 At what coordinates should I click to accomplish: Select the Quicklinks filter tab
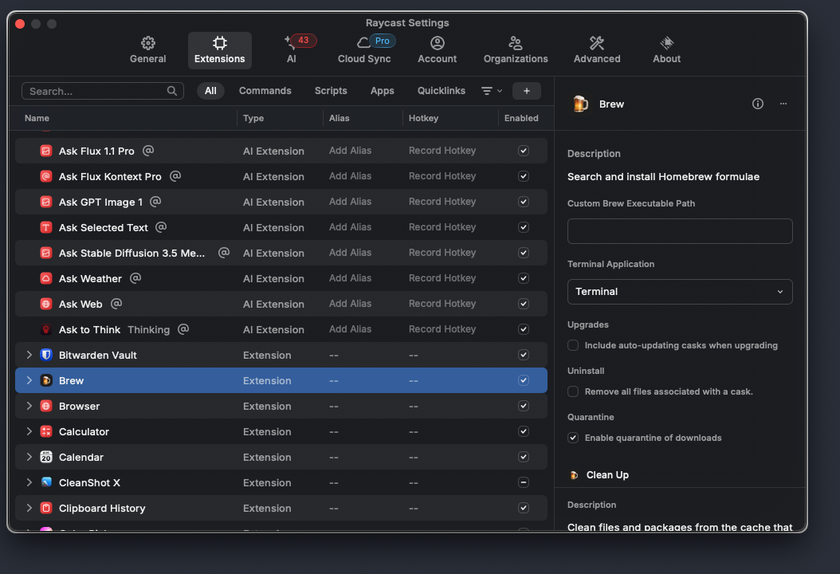click(x=441, y=91)
